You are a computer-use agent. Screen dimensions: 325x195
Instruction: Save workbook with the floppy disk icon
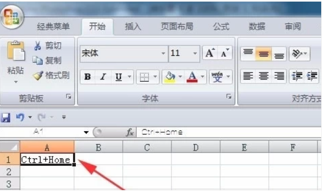click(x=5, y=118)
